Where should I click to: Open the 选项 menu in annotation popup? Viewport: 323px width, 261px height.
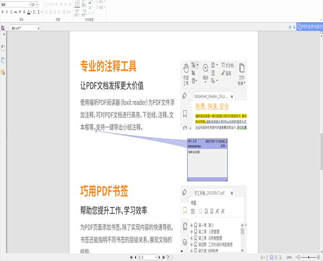coord(223,146)
